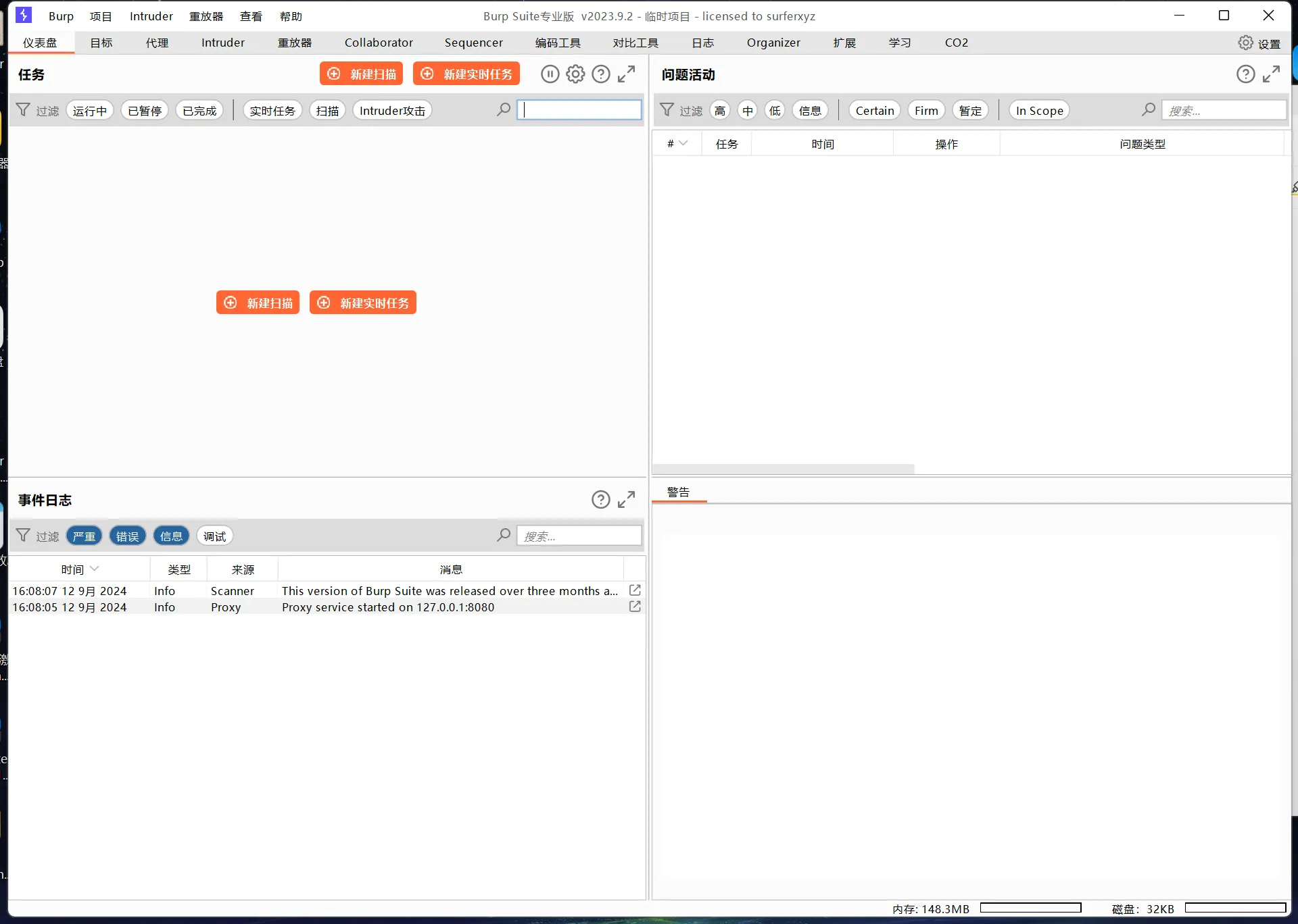Switch to the CO2 tab
The width and height of the screenshot is (1298, 924).
click(x=957, y=43)
